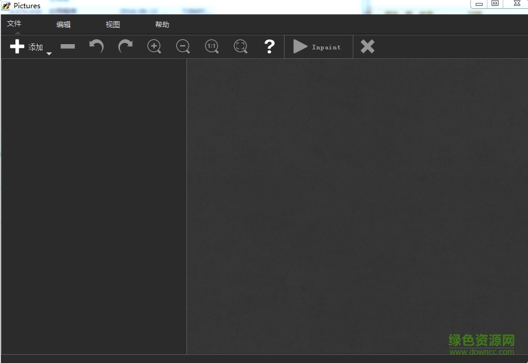Image resolution: width=528 pixels, height=363 pixels.
Task: Close the Pictures window
Action: coord(516,4)
